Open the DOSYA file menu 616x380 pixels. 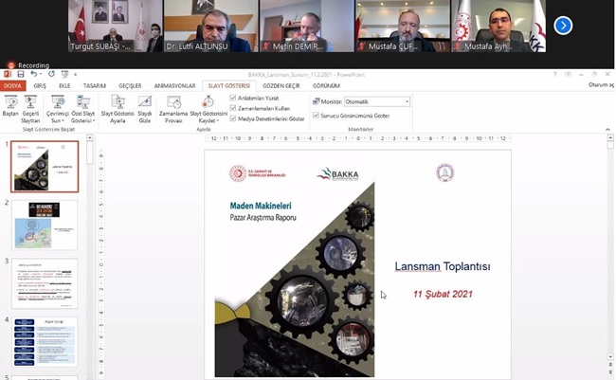[x=13, y=85]
